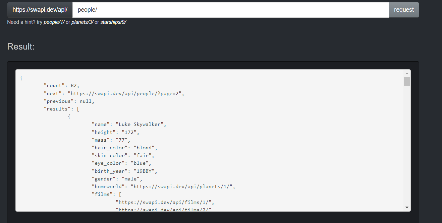Click the "eye_color": "blue" line
442x223 pixels.
point(122,163)
